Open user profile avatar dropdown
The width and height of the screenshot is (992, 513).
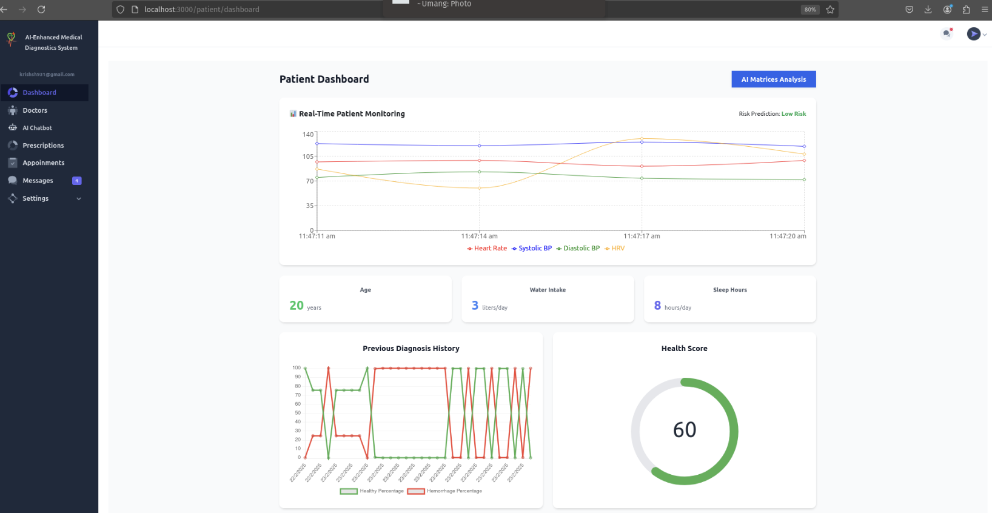tap(976, 34)
